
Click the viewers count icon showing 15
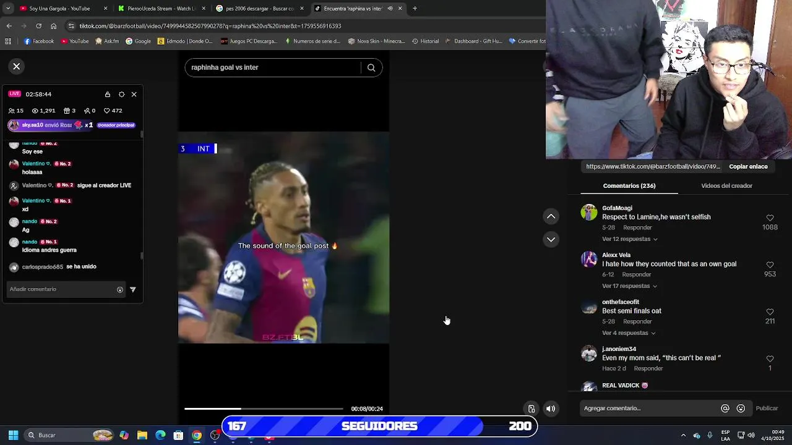pyautogui.click(x=12, y=111)
